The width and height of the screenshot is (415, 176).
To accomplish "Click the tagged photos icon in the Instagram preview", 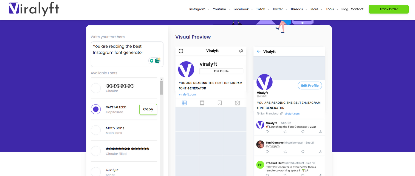I will (x=237, y=103).
